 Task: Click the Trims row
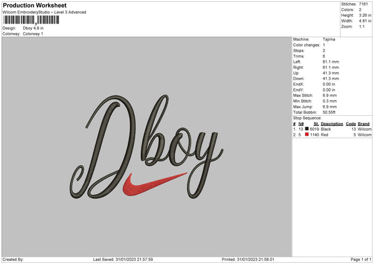309,56
